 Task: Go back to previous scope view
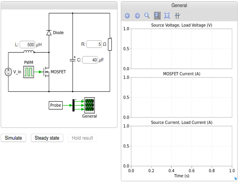127,15
